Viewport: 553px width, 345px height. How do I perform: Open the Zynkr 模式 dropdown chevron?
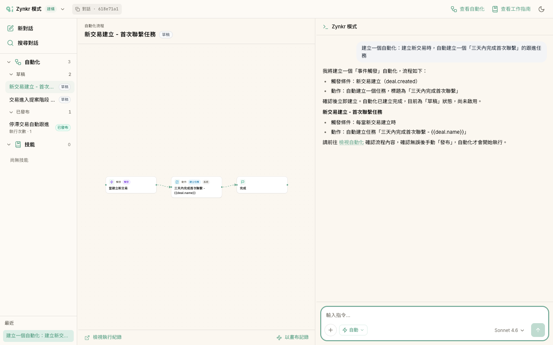coord(63,9)
